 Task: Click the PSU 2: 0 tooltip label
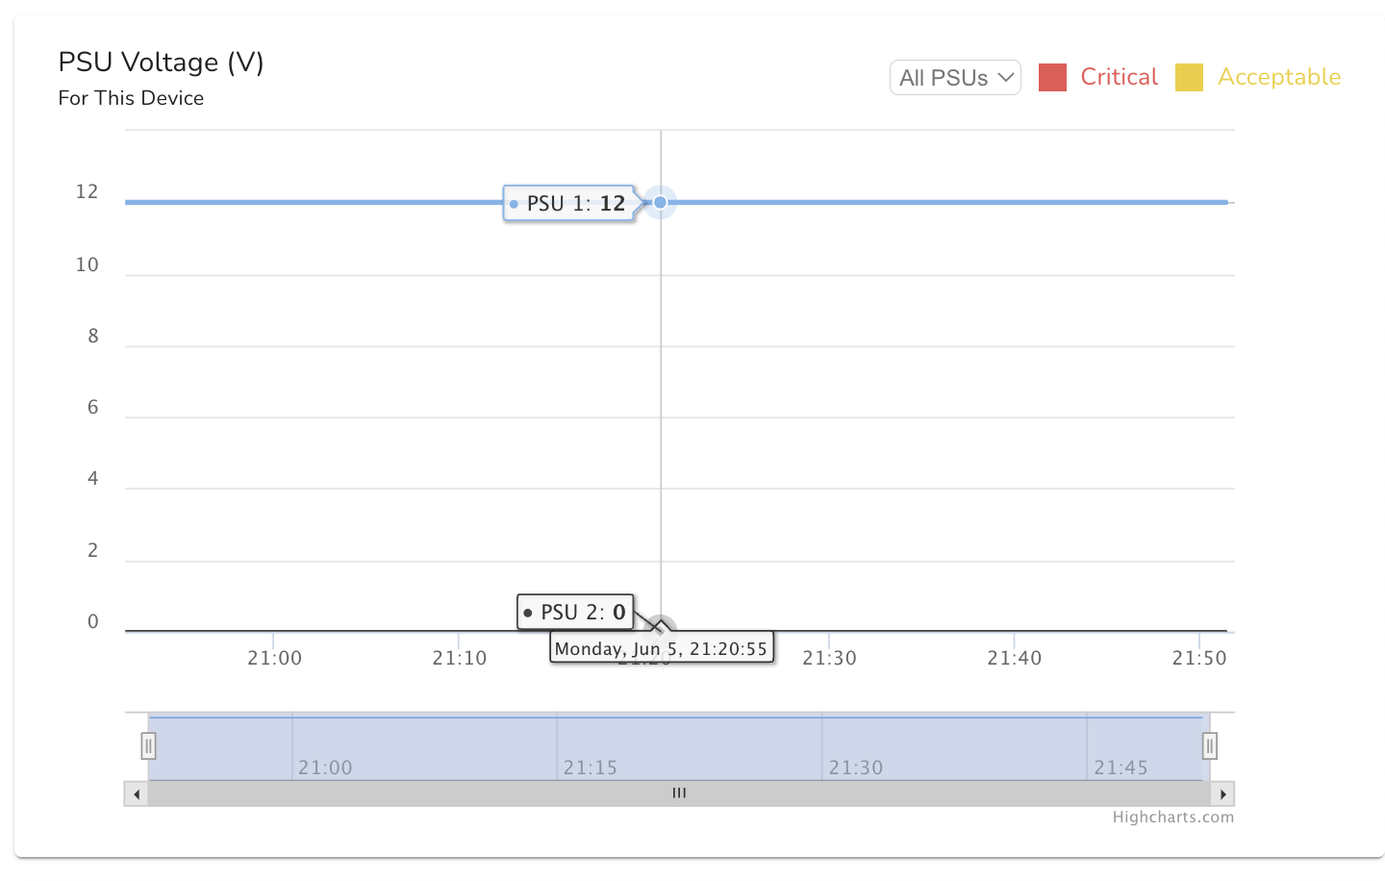tap(575, 612)
